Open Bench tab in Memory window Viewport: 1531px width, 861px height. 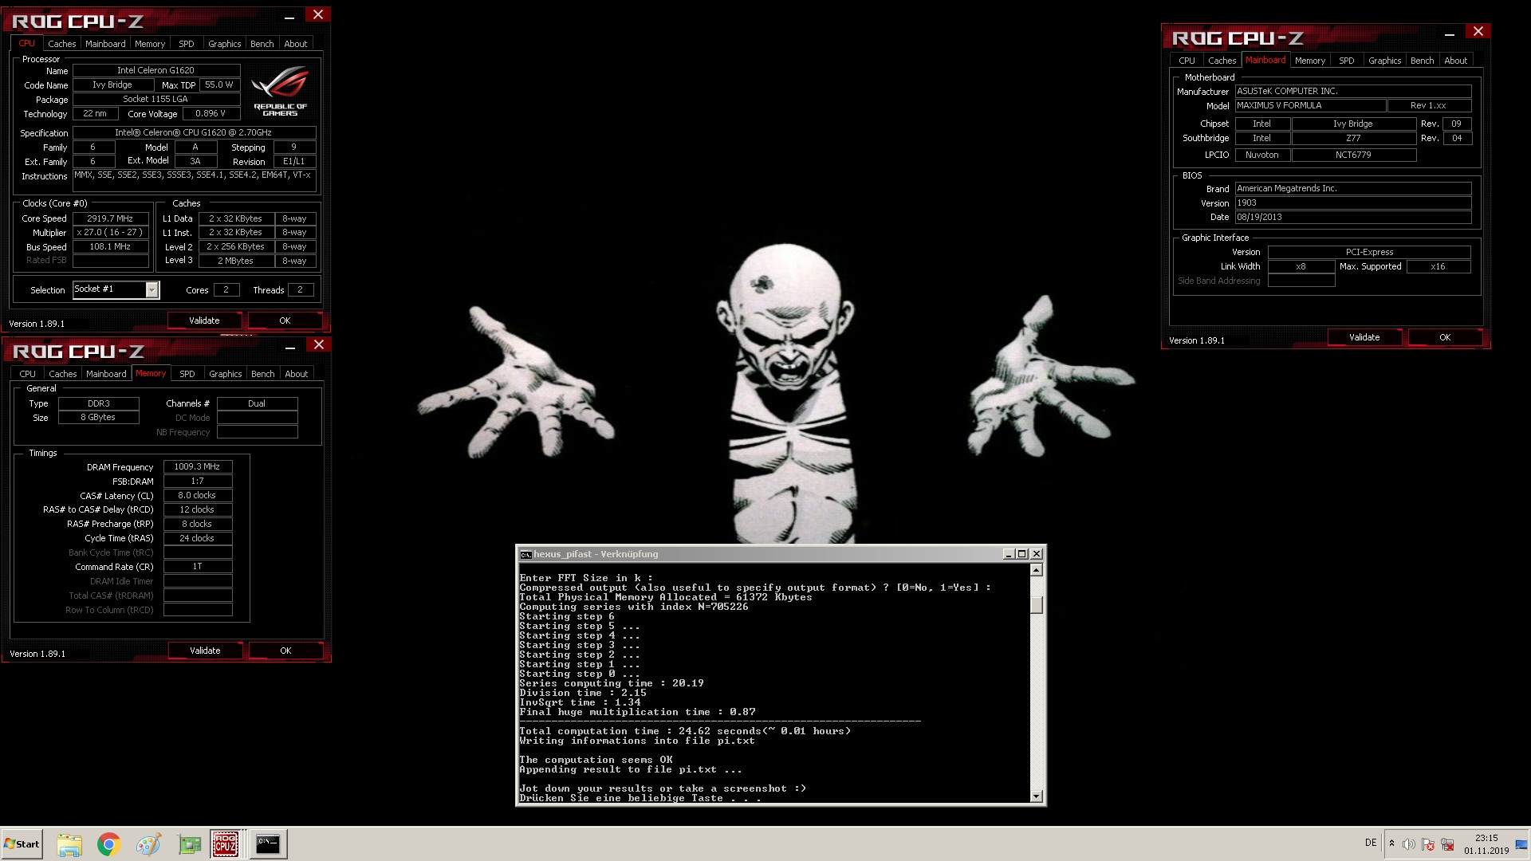(262, 374)
